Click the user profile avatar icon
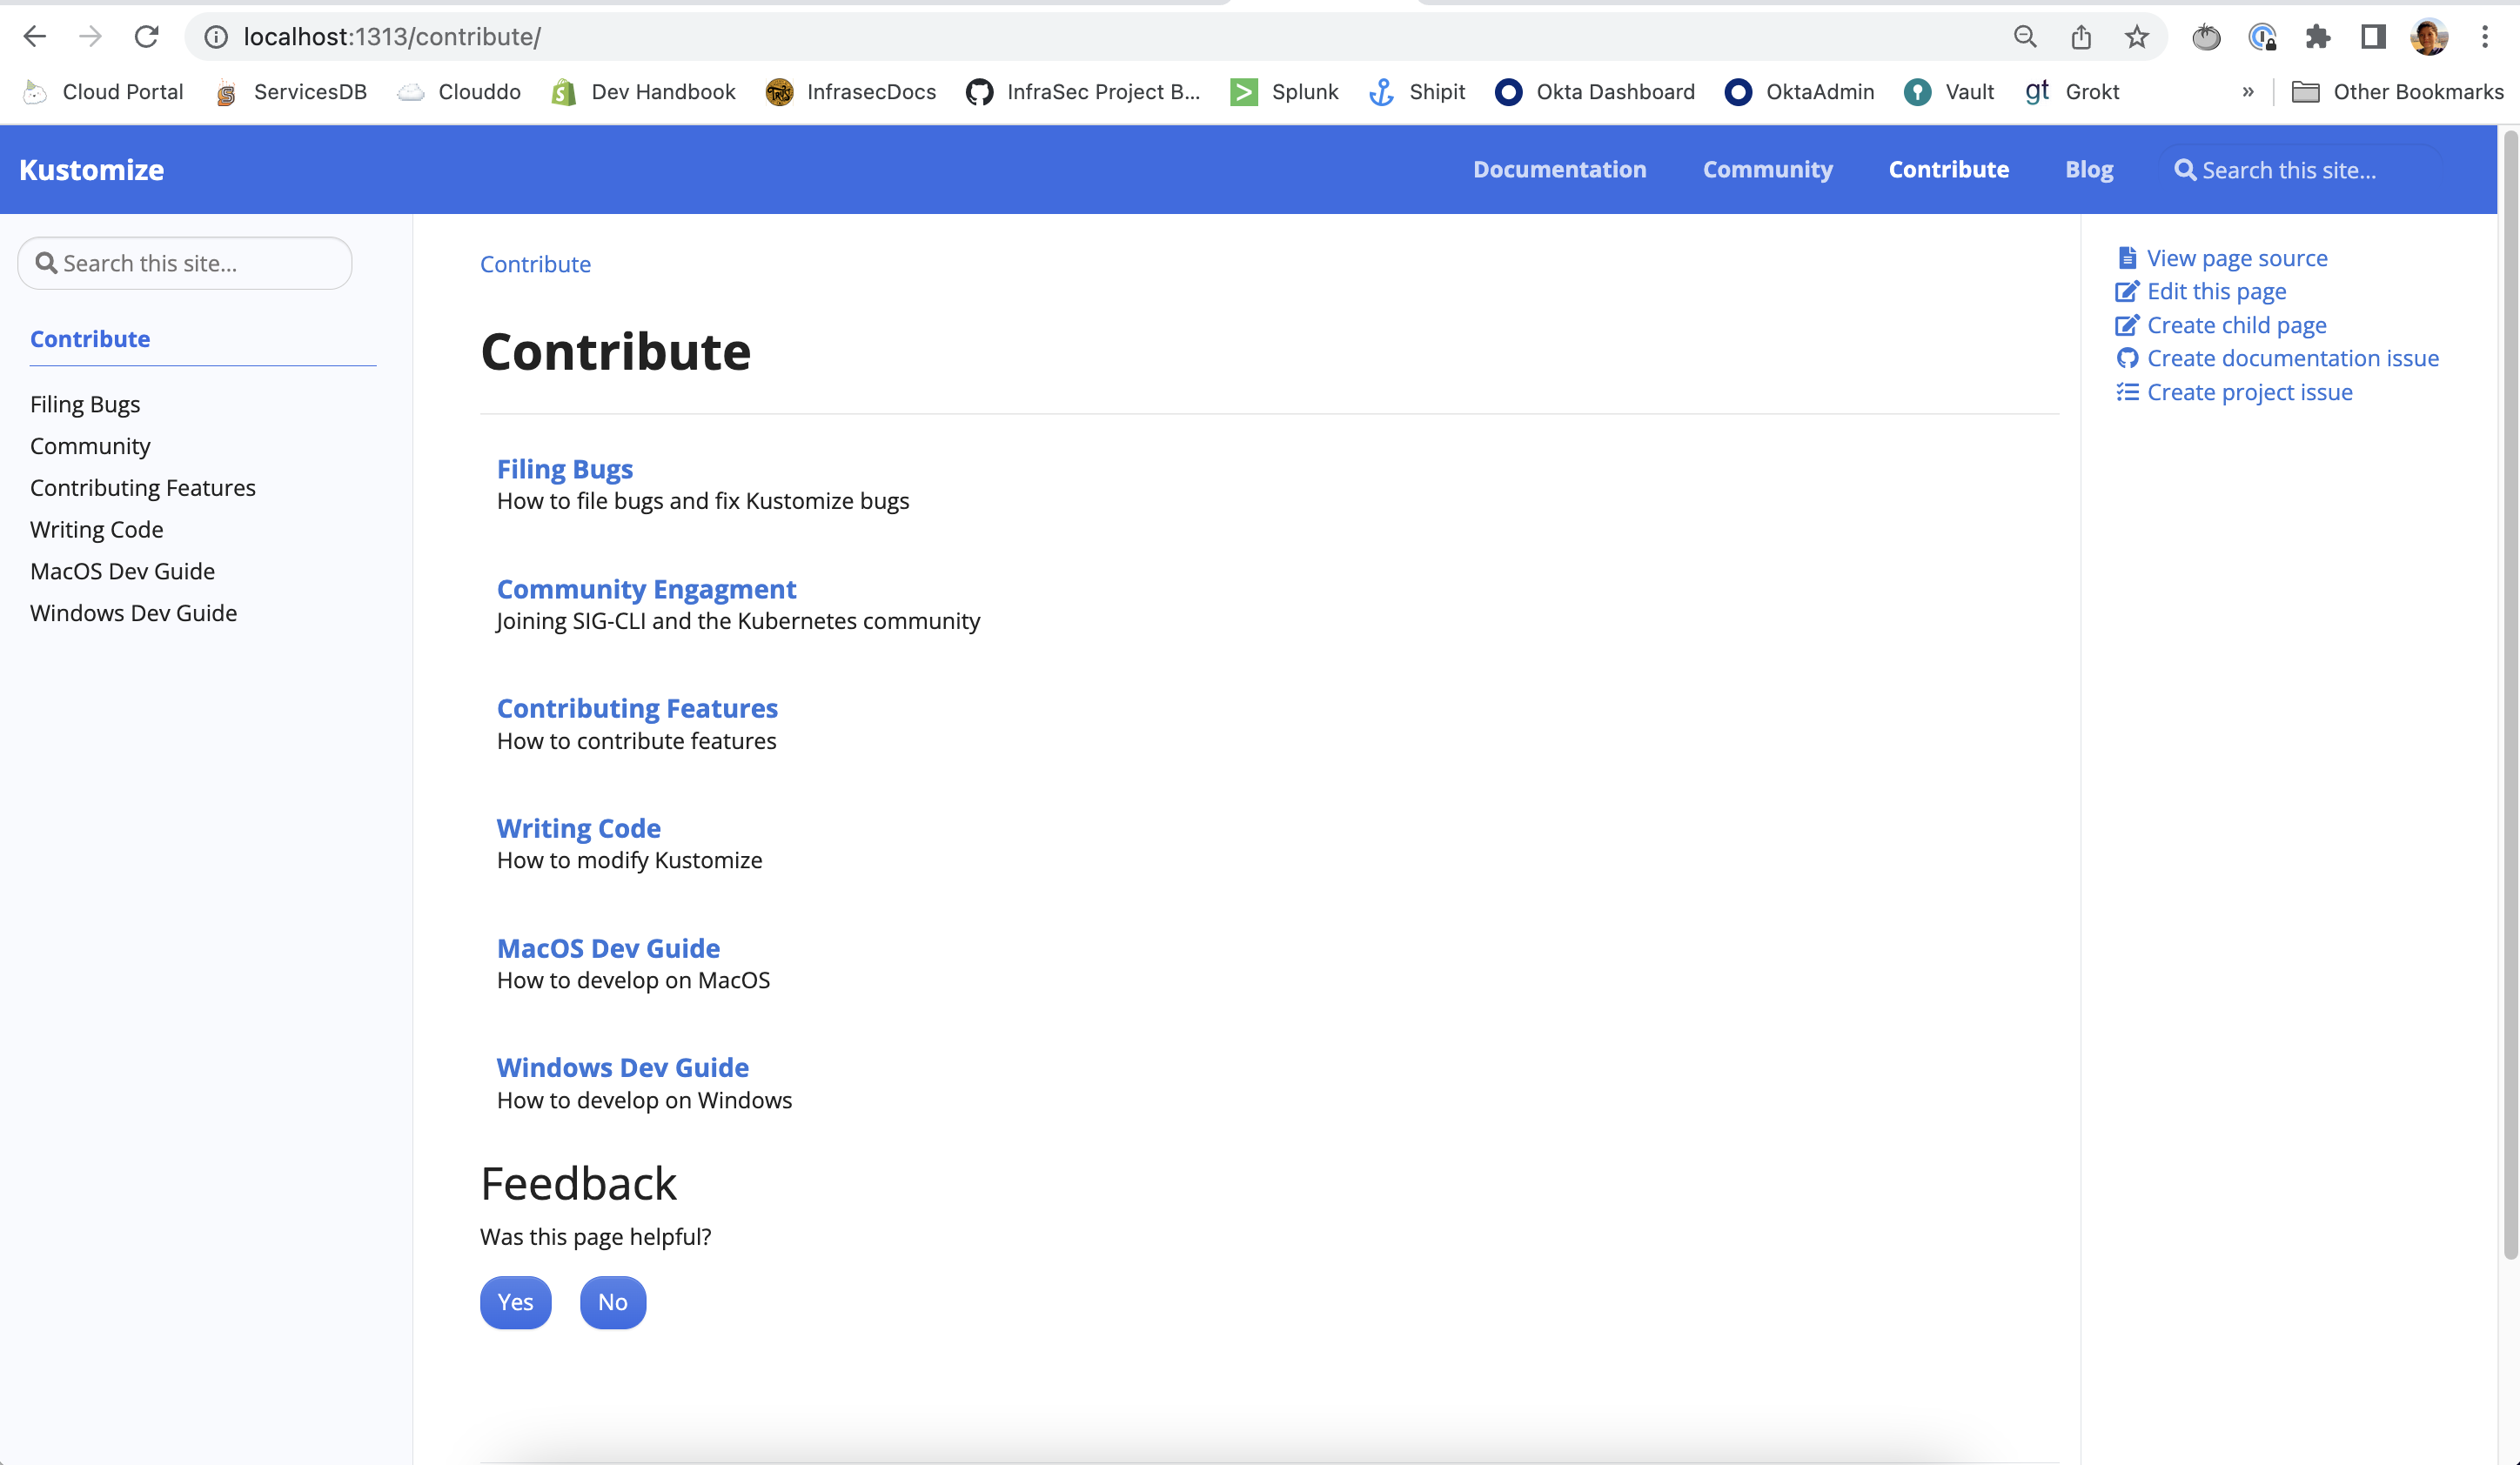 pos(2429,37)
